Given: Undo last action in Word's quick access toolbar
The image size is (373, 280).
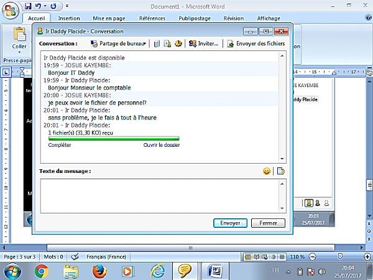Looking at the screenshot, I should coord(38,6).
